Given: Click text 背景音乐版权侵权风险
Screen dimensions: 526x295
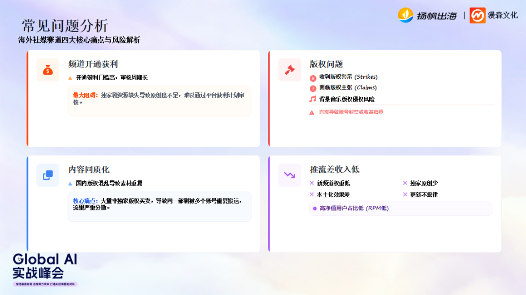Looking at the screenshot, I should tap(347, 99).
